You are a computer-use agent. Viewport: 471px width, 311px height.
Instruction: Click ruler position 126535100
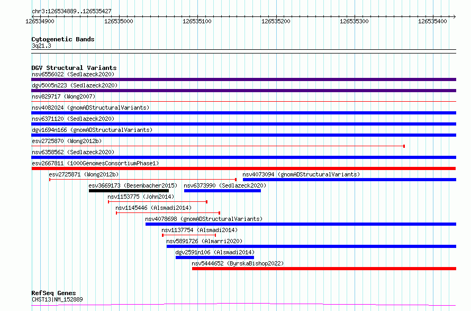tap(197, 21)
